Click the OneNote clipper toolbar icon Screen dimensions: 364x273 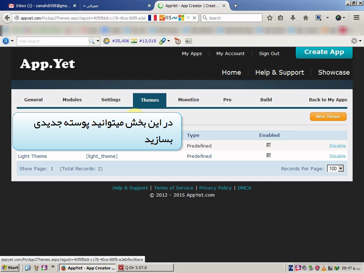(x=318, y=18)
